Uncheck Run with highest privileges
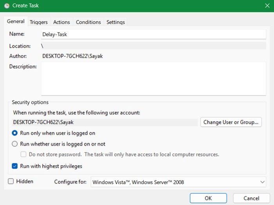Screen dimensions: 274x205 tap(15, 166)
